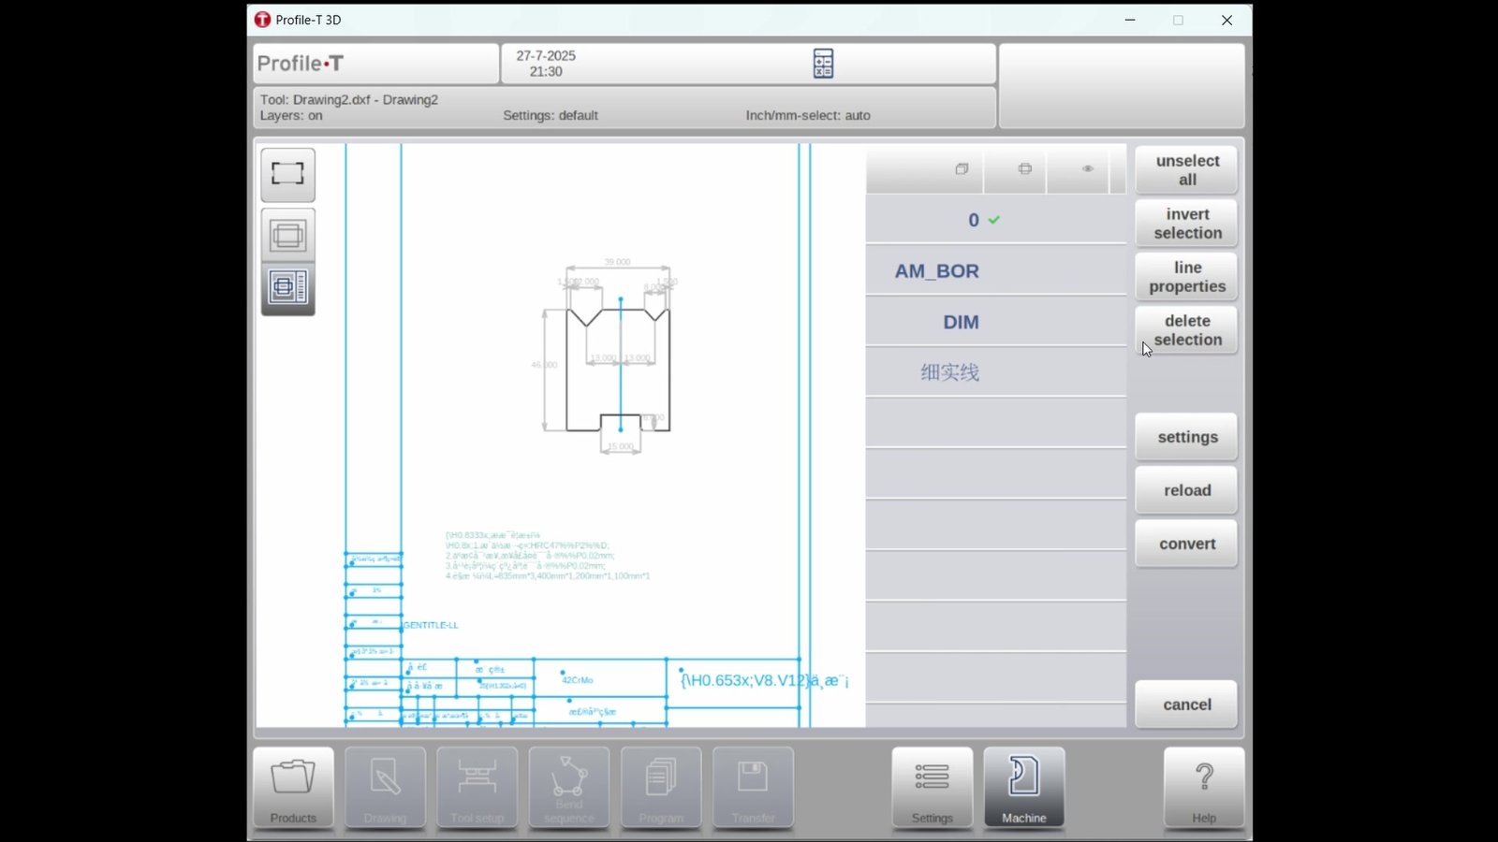Select the drawing view icon

pyautogui.click(x=287, y=234)
